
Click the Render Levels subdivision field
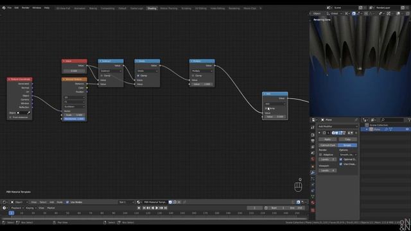click(x=328, y=159)
